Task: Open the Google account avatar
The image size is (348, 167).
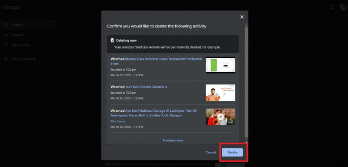Action: pos(343,7)
